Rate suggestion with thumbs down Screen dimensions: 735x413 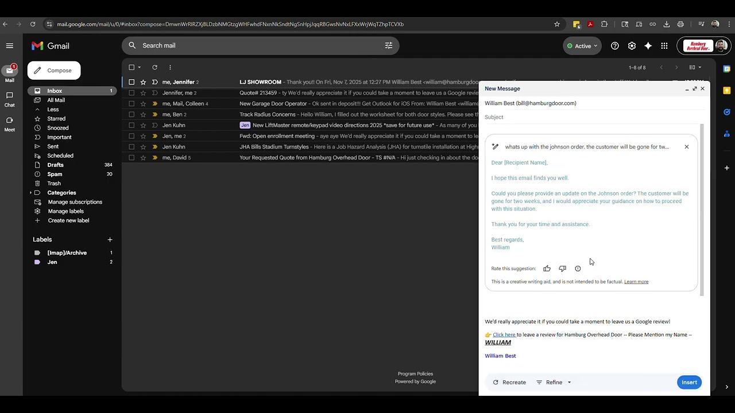tap(562, 268)
